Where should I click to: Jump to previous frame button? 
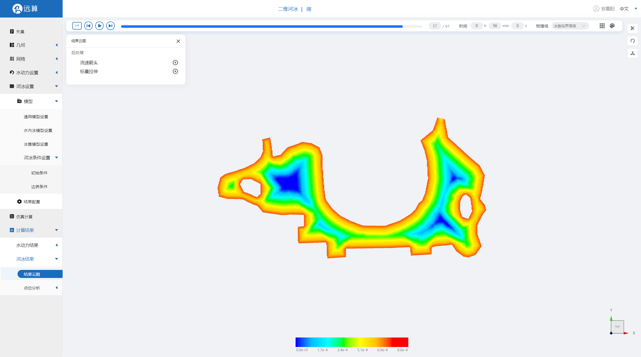point(88,26)
